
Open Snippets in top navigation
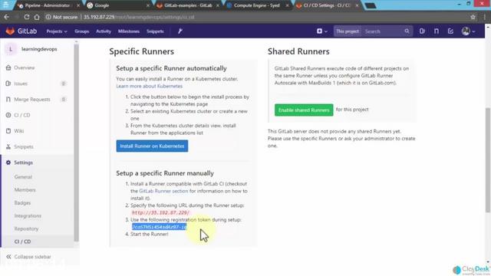click(x=155, y=31)
